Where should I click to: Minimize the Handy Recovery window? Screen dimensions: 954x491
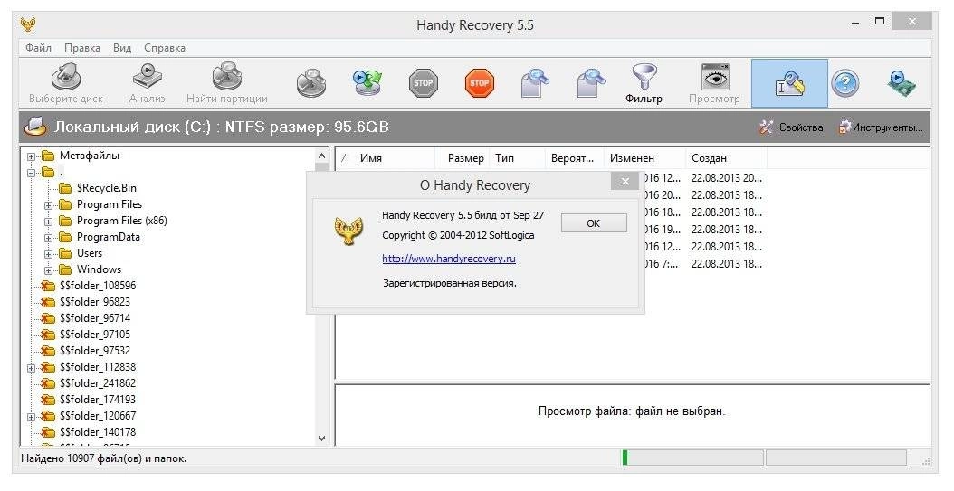(856, 23)
